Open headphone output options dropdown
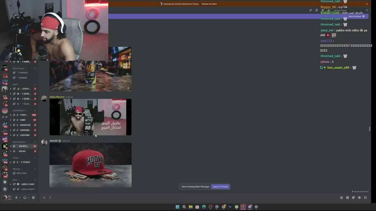 click(x=28, y=198)
